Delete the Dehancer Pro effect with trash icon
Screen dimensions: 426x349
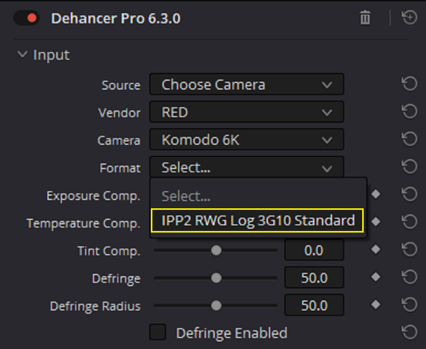365,18
